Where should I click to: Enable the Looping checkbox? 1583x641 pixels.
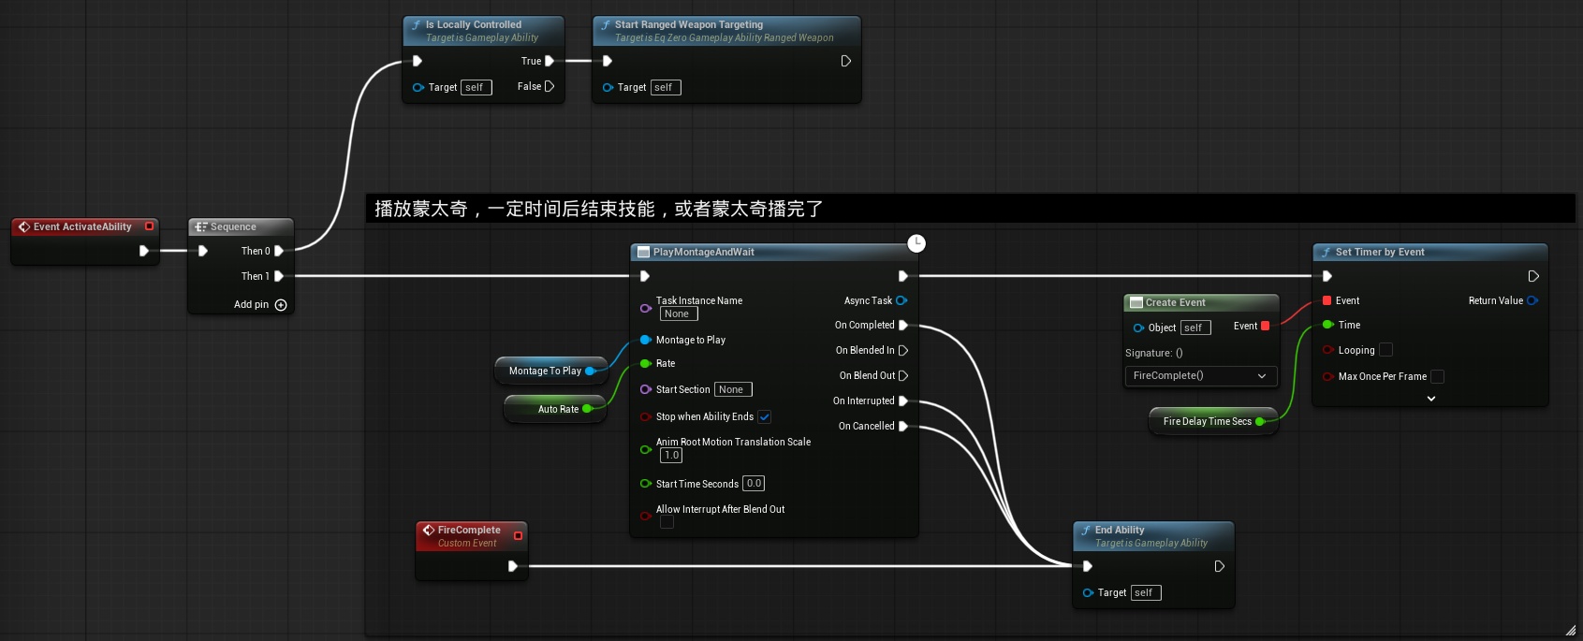click(1386, 350)
